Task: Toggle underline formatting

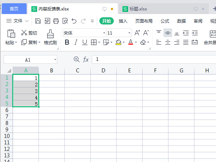Action: pos(85,42)
